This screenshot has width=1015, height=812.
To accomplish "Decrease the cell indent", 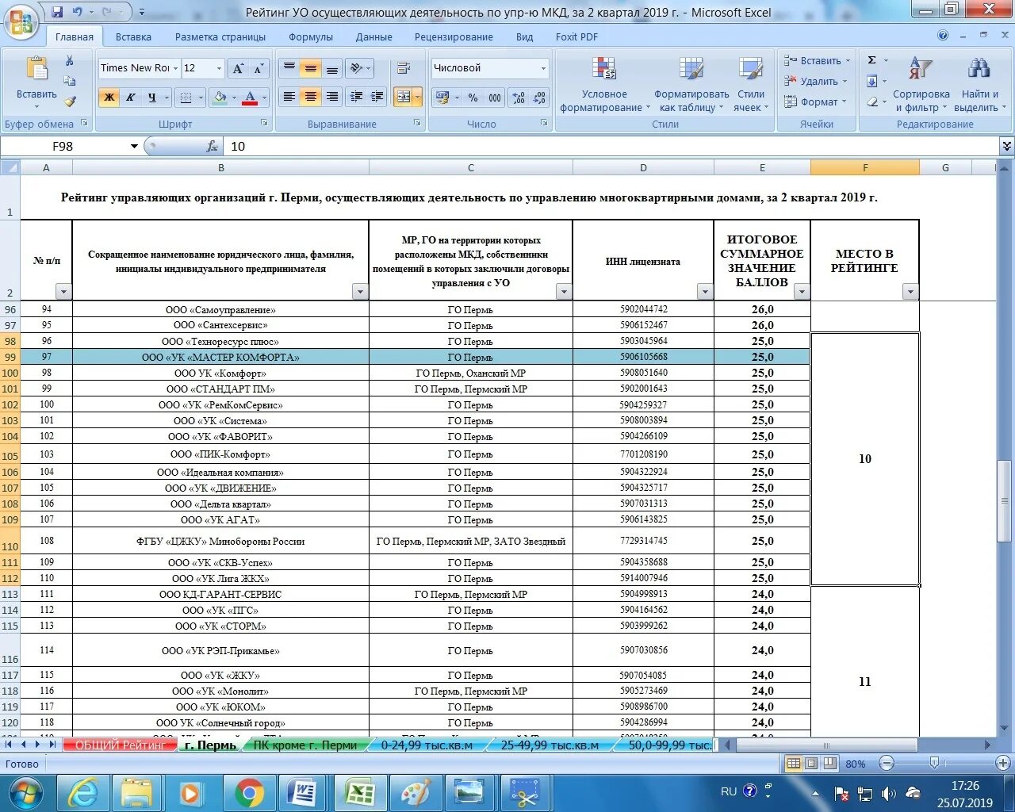I will tap(357, 97).
